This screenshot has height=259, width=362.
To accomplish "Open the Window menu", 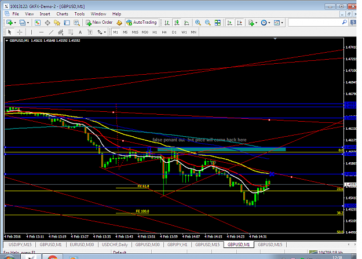I will coord(98,14).
